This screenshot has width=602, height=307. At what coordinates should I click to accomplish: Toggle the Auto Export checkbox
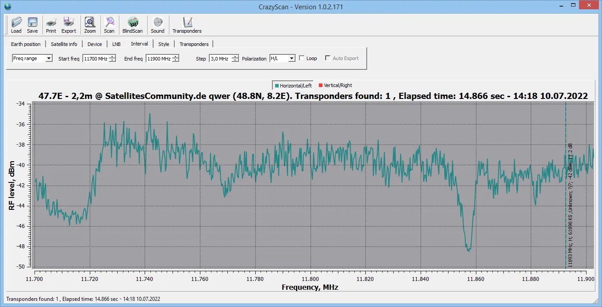tap(328, 58)
